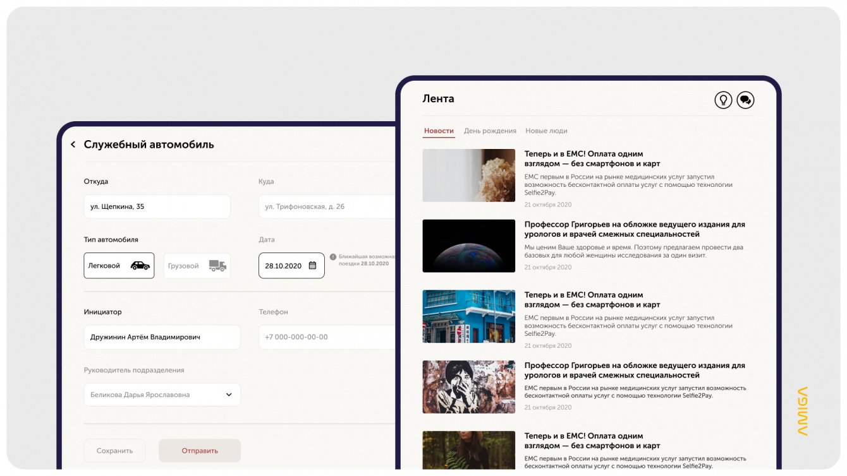Switch to the День рождения tab
The height and width of the screenshot is (476, 847).
(490, 131)
